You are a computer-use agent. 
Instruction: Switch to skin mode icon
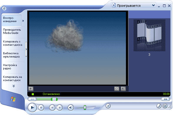(165, 106)
